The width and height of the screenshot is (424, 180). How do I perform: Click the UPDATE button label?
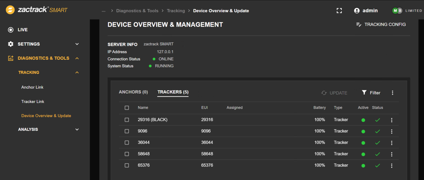click(338, 93)
